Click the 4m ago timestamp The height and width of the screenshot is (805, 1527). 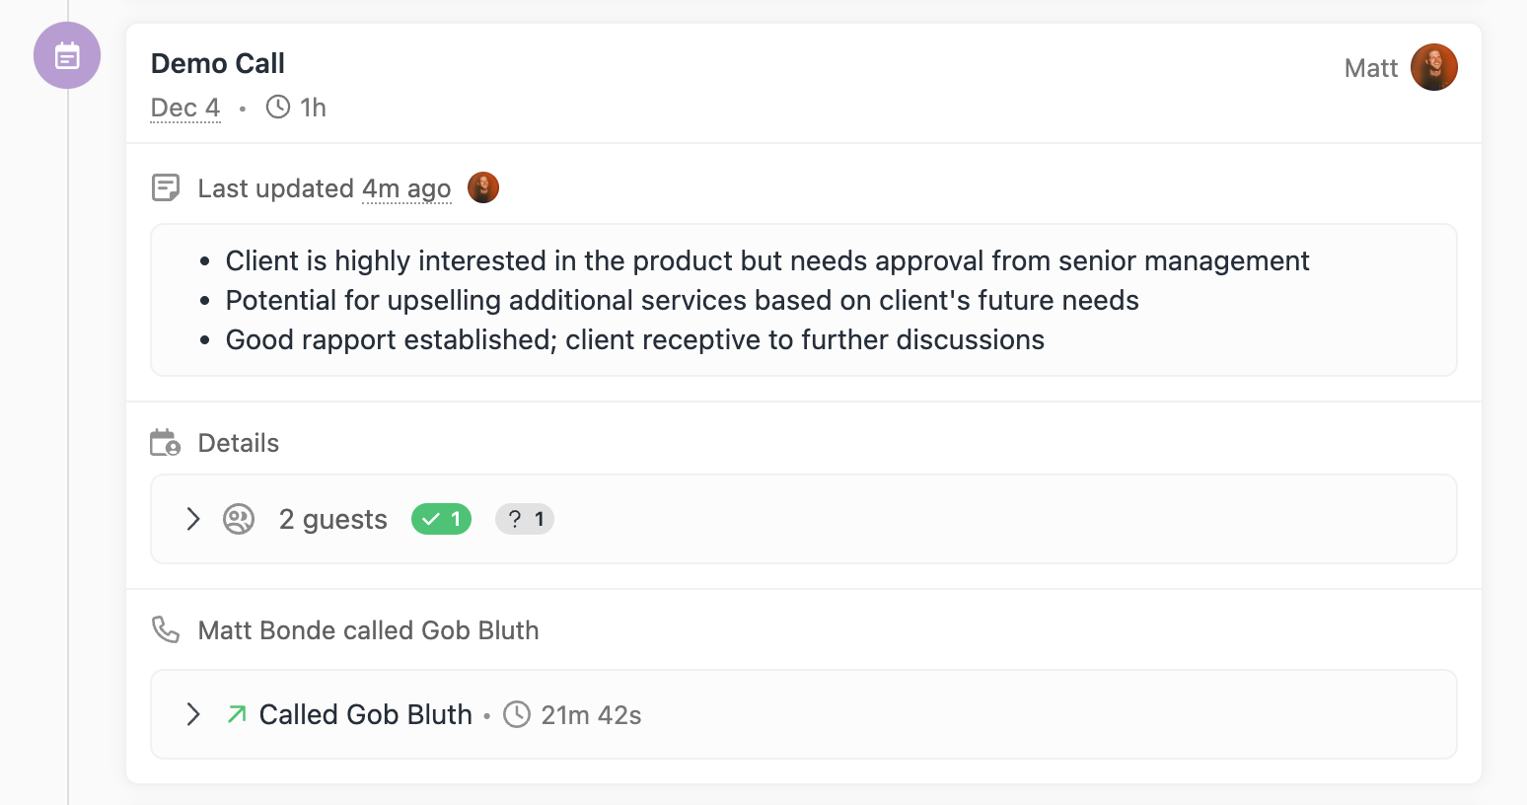(406, 188)
